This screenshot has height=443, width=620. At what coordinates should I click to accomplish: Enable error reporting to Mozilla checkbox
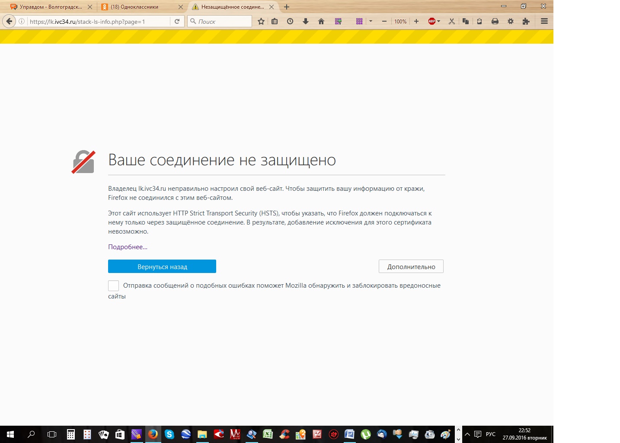(113, 286)
